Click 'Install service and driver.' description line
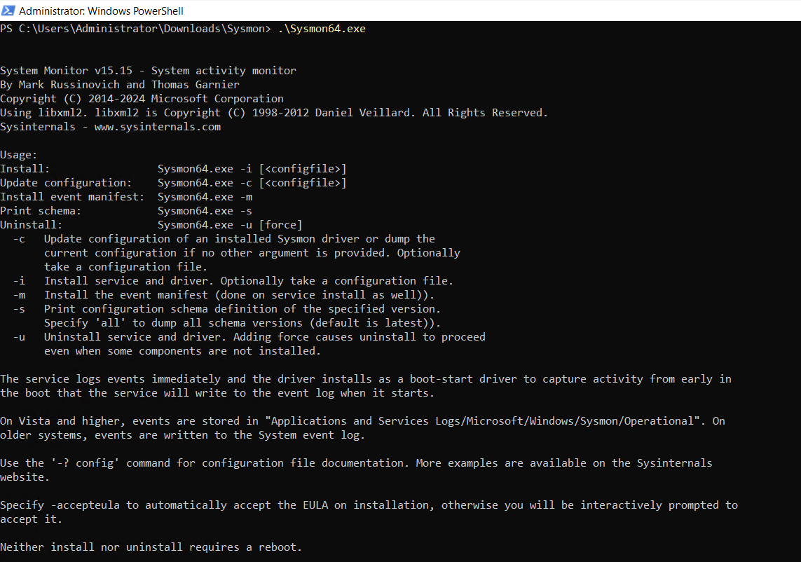Viewport: 801px width, 562px height. click(x=249, y=281)
